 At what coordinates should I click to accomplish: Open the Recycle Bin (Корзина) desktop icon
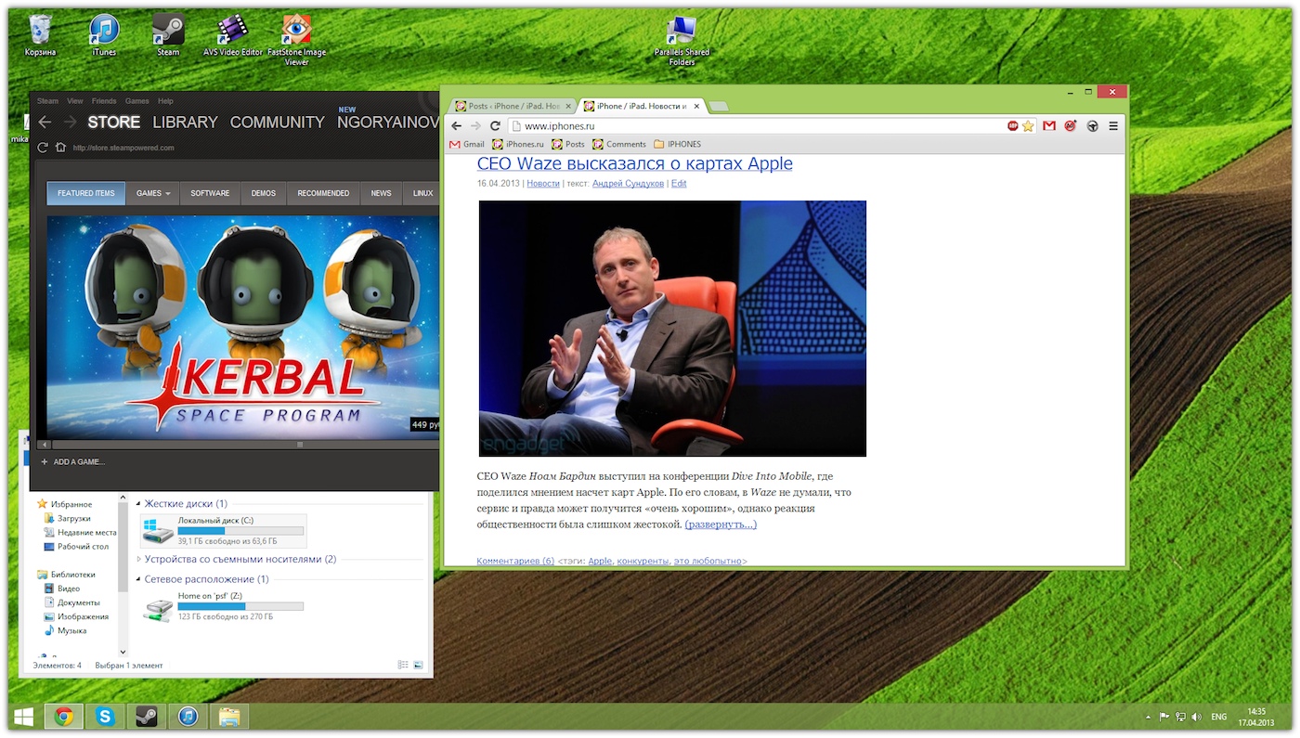[40, 36]
